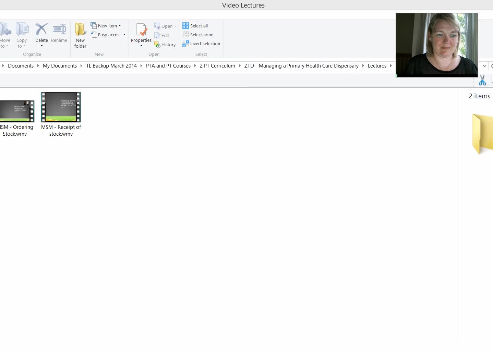Image resolution: width=493 pixels, height=353 pixels.
Task: Select the MSM - Ordering Stock.wmv video
Action: (x=16, y=111)
